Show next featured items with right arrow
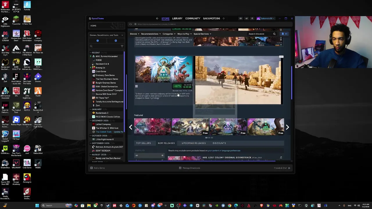The width and height of the screenshot is (372, 209). click(287, 127)
